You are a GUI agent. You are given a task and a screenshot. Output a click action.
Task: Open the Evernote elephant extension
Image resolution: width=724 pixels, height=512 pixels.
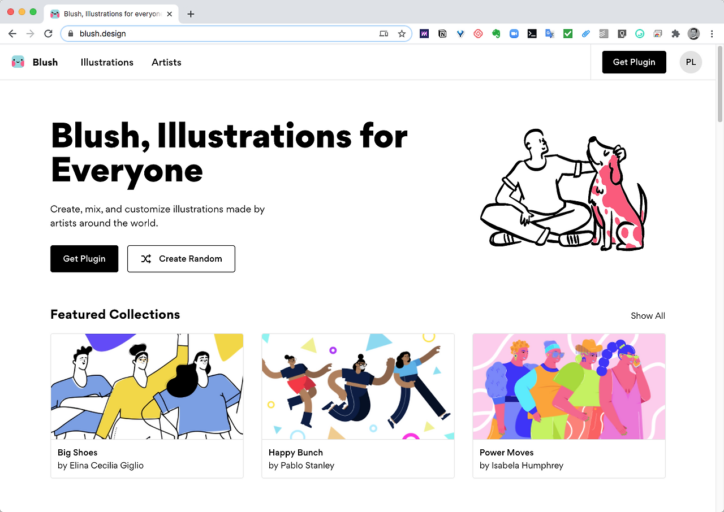coord(496,34)
